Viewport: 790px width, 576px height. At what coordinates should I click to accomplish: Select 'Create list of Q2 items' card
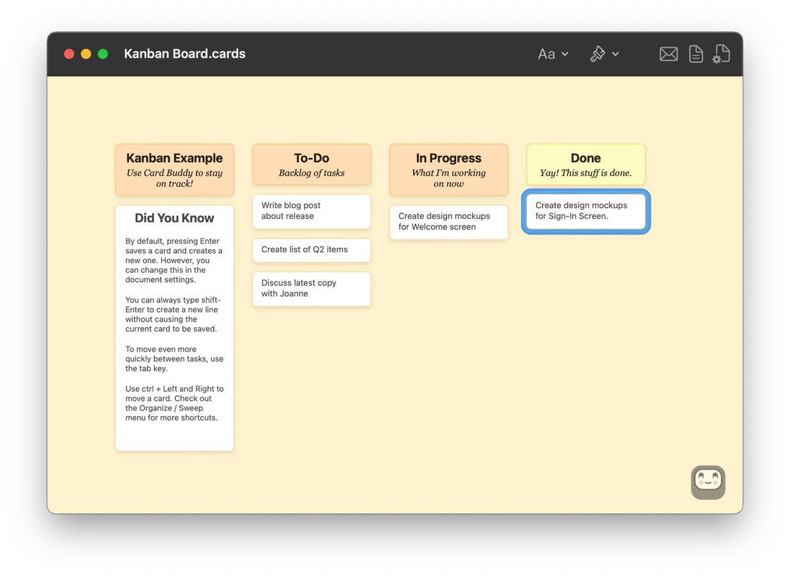(x=311, y=250)
